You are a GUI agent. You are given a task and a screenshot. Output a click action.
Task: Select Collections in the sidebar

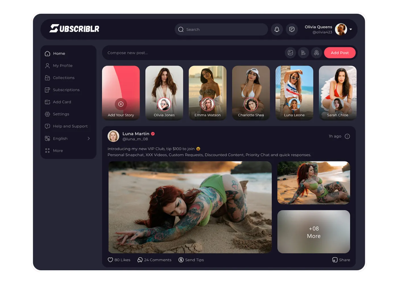tap(63, 78)
